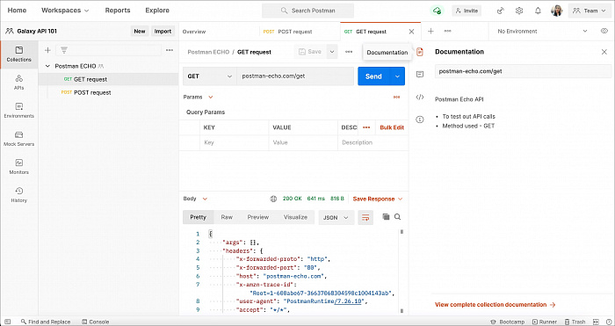Click the cloud sync status icon
Screen dimensions: 615x326
[437, 11]
